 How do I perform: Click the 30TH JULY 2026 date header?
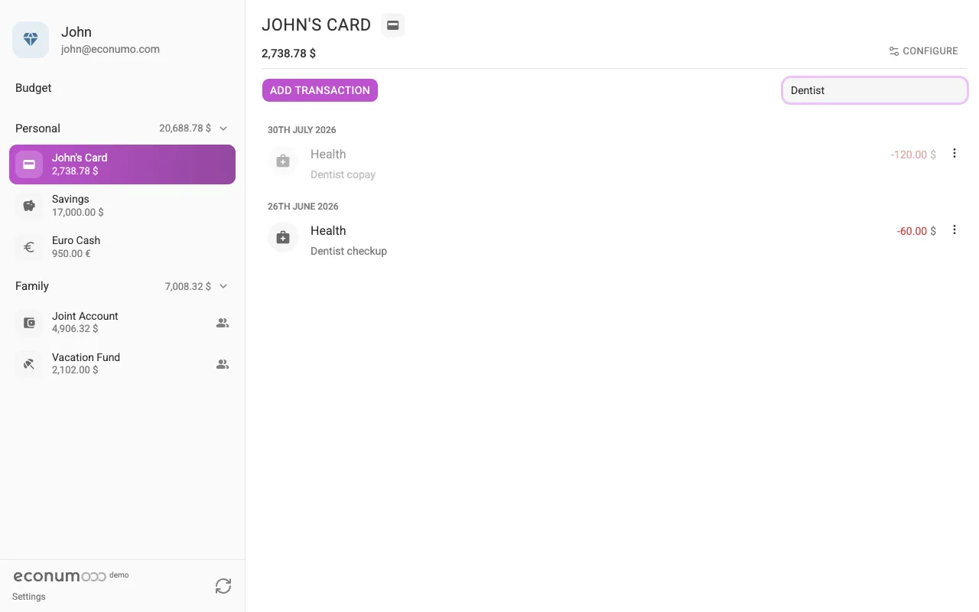[x=302, y=130]
